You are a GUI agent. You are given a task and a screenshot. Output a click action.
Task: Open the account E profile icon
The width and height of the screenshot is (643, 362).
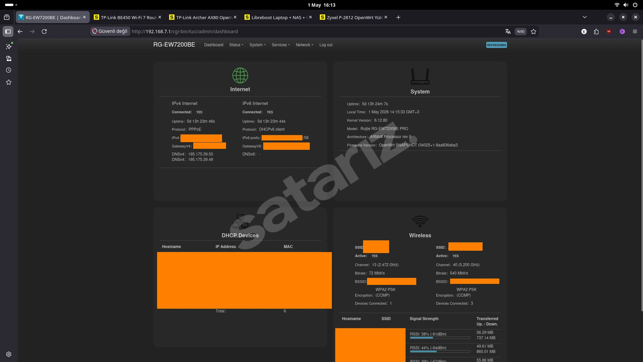coord(584,32)
